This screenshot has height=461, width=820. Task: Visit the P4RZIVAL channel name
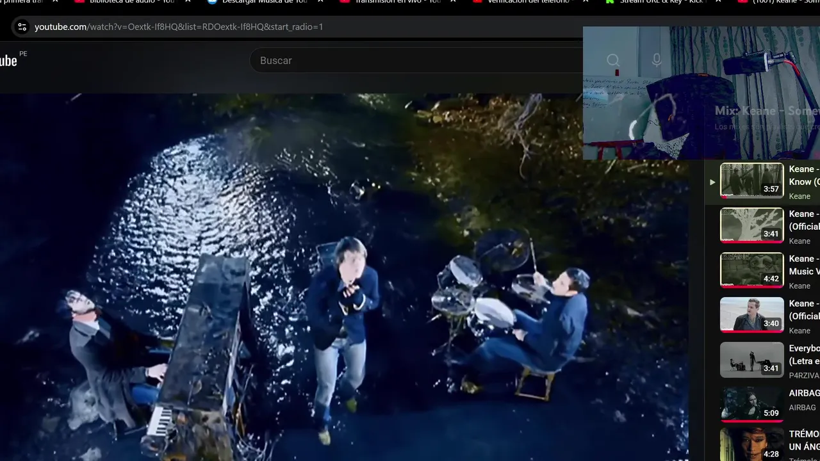pos(804,375)
